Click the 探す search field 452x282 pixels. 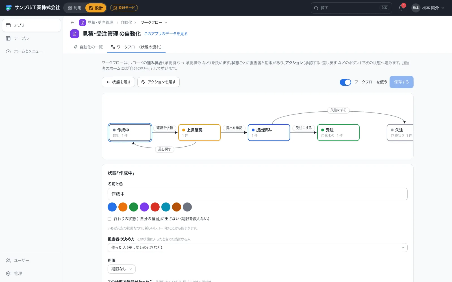[351, 8]
